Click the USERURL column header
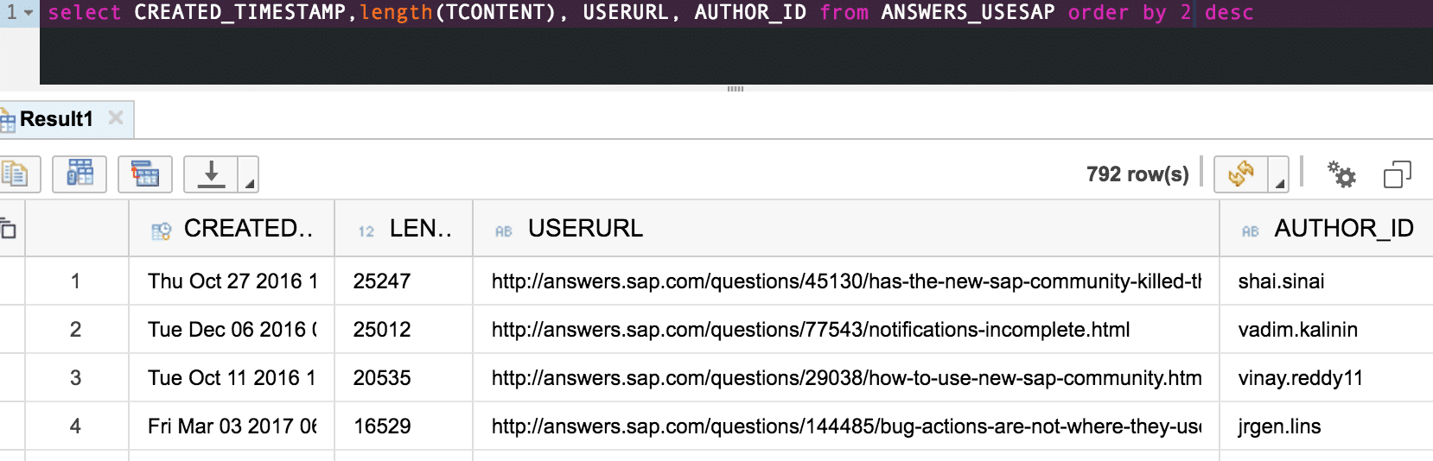 (x=585, y=229)
